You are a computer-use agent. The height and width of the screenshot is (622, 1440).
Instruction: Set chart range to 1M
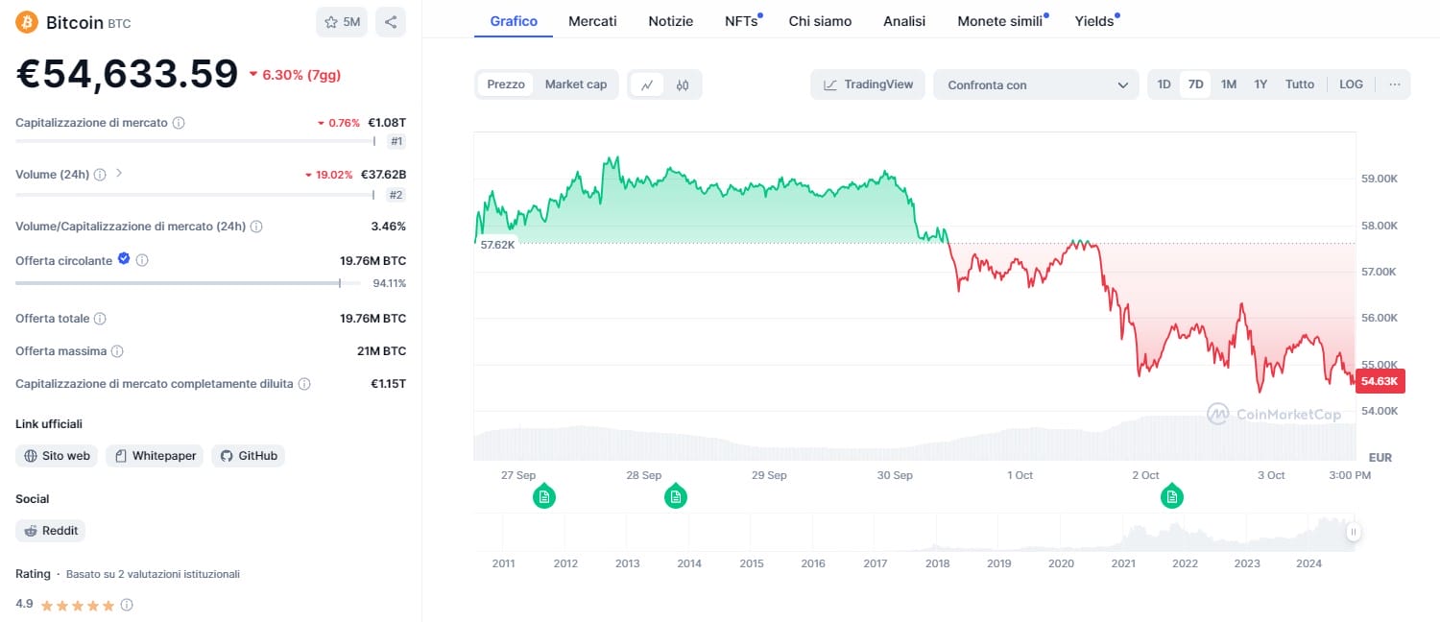[x=1229, y=84]
